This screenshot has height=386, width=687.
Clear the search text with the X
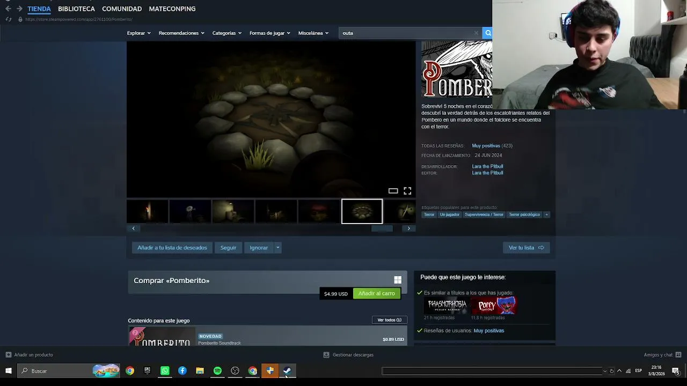coord(476,33)
